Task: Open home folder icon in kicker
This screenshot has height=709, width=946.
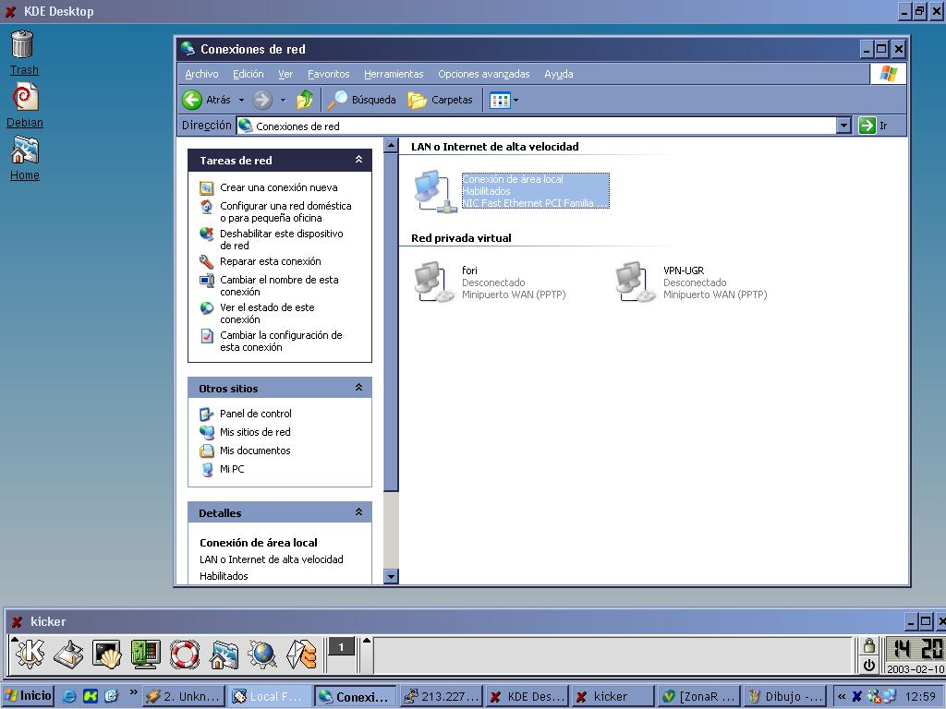Action: coord(224,655)
